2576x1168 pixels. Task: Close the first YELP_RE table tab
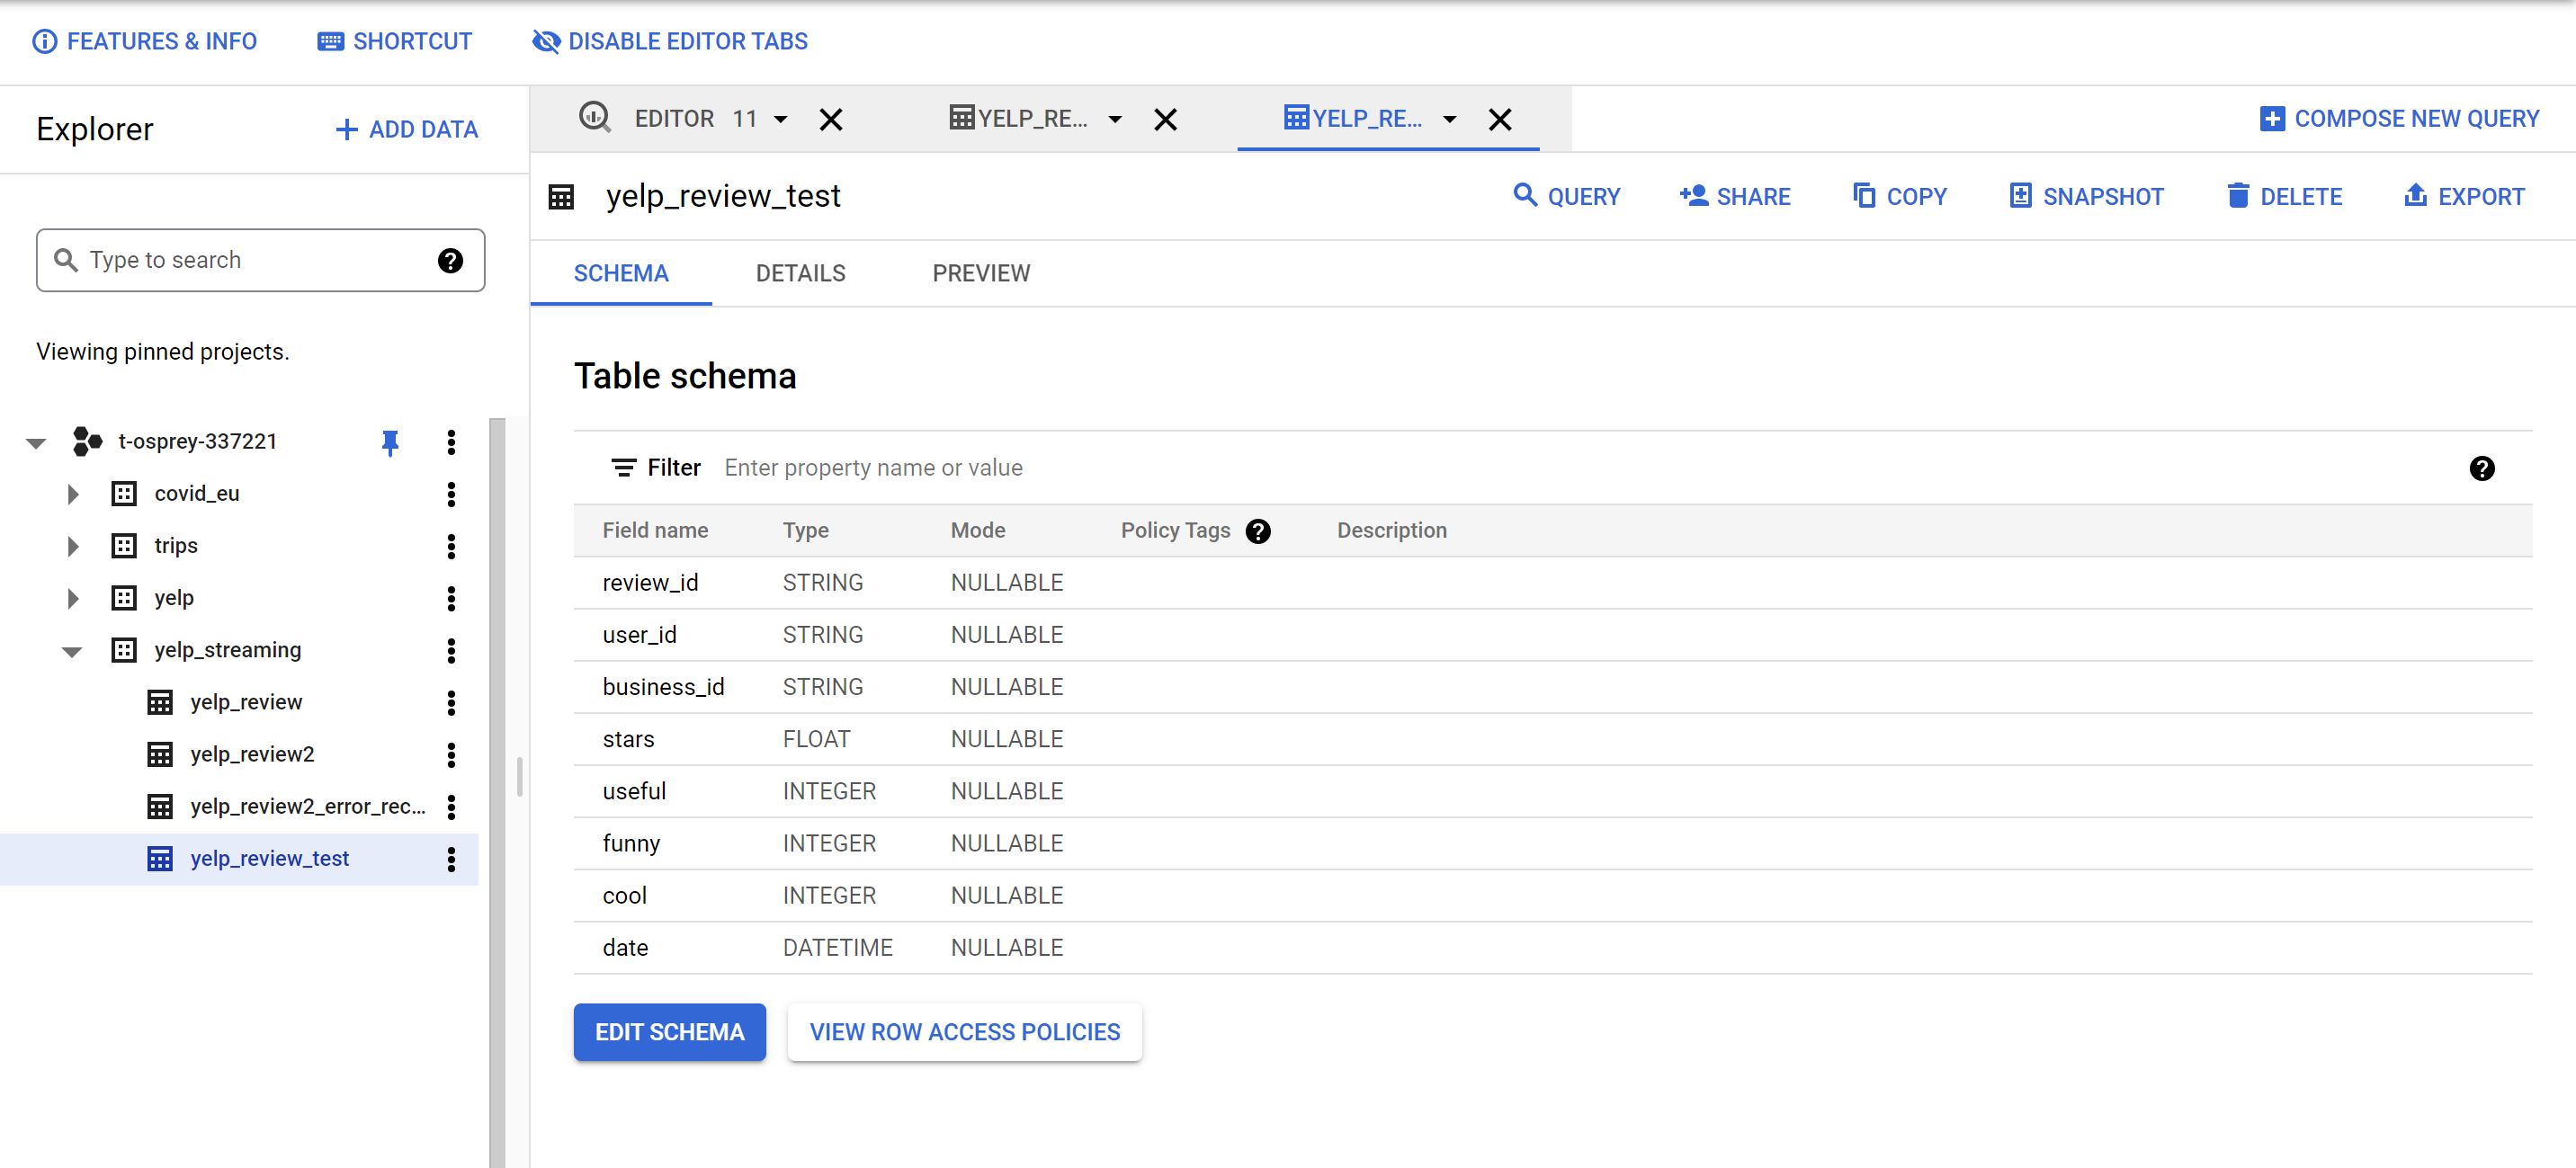1165,119
